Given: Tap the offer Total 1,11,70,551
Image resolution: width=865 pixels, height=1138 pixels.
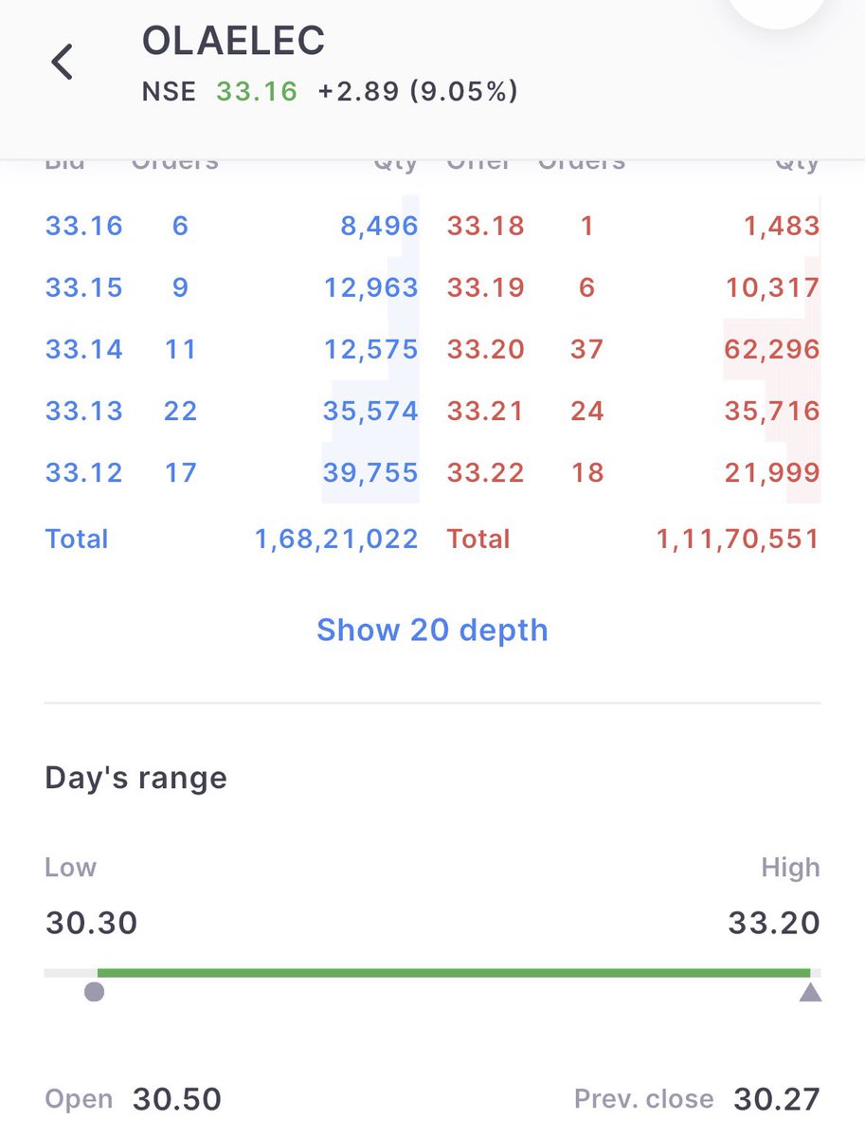Looking at the screenshot, I should (x=739, y=539).
